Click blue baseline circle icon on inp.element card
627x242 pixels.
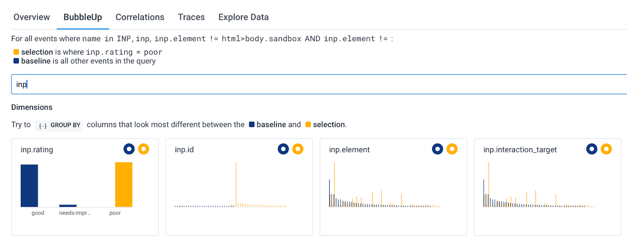pyautogui.click(x=437, y=149)
